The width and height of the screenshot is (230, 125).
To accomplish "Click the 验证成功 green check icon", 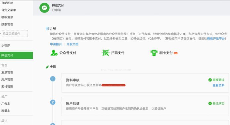I will tap(210, 103).
